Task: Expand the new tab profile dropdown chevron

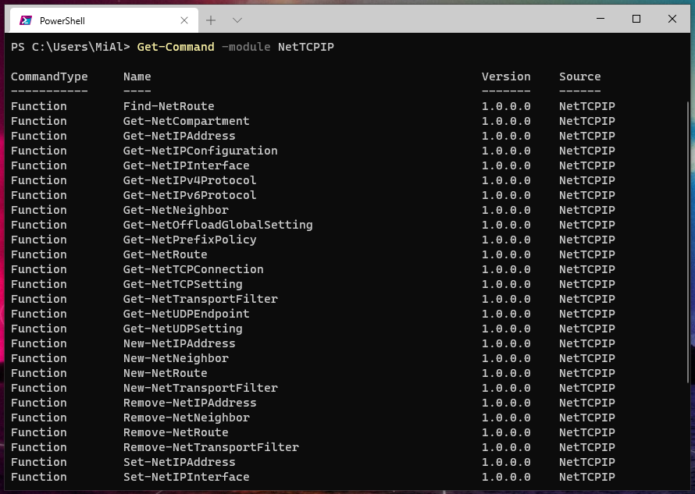Action: point(237,20)
